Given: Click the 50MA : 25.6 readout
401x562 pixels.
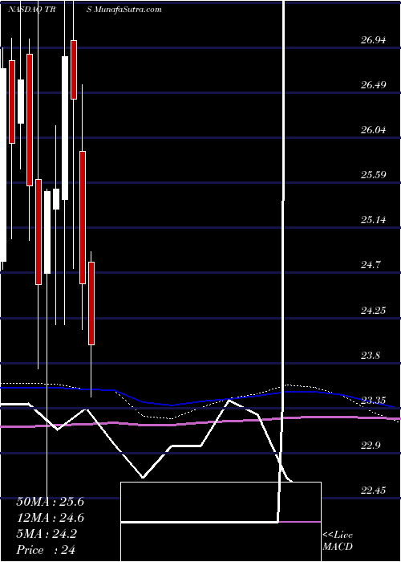Looking at the screenshot, I should pos(50,502).
